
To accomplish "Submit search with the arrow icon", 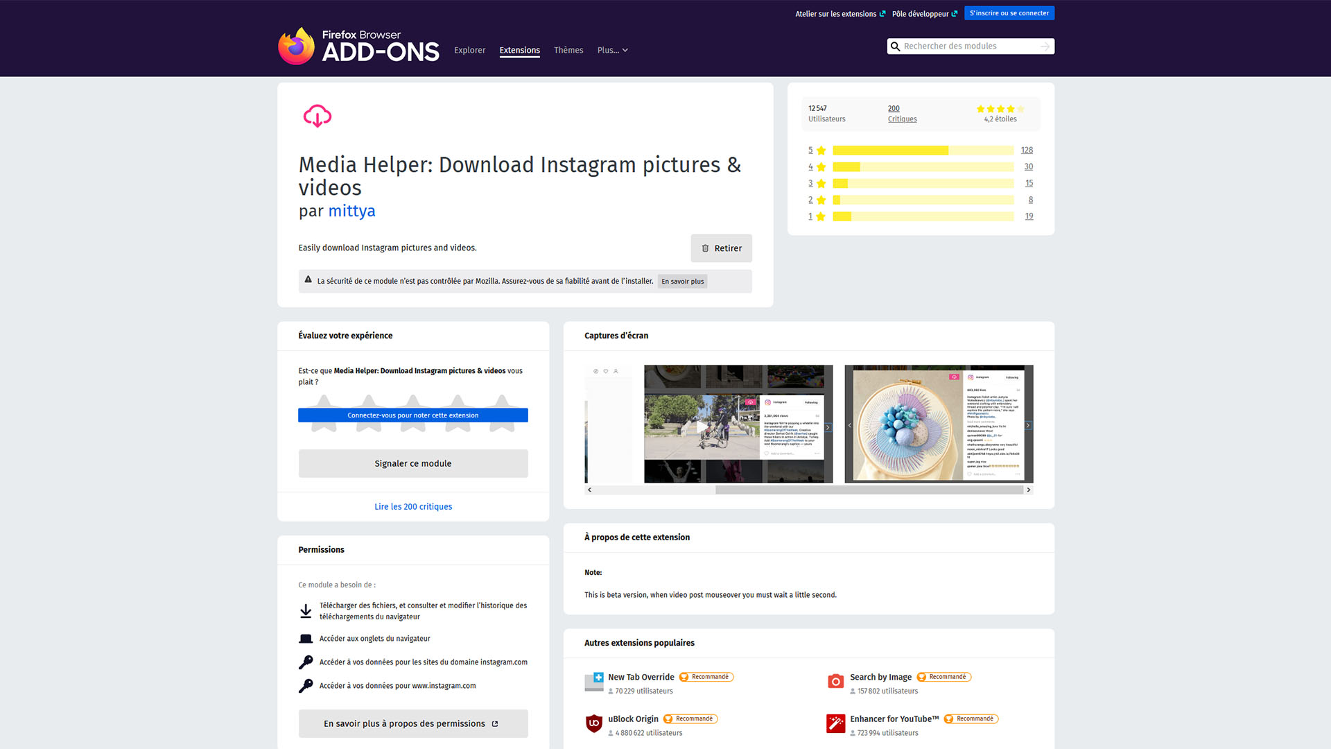I will pos(1045,46).
